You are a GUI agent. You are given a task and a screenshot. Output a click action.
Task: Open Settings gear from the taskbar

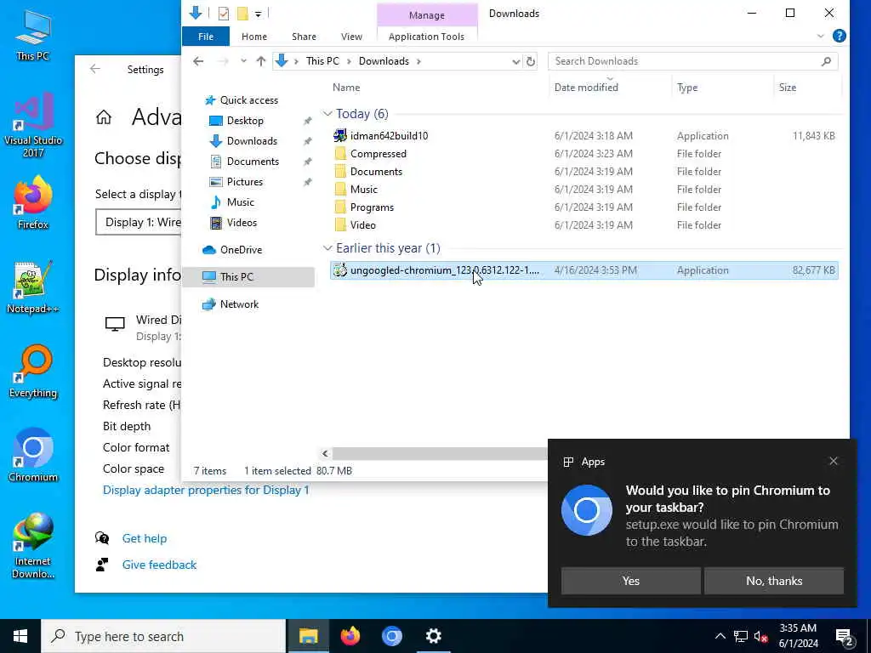433,636
